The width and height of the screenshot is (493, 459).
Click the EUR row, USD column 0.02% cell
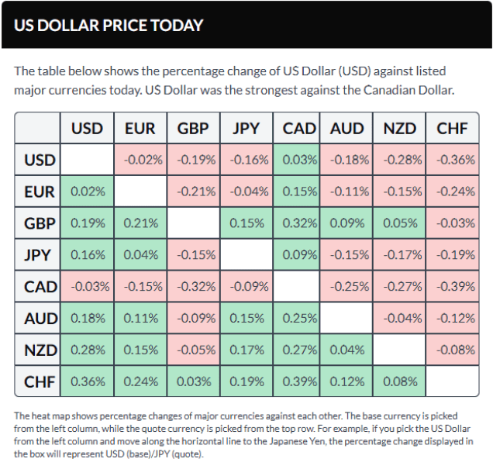click(87, 192)
